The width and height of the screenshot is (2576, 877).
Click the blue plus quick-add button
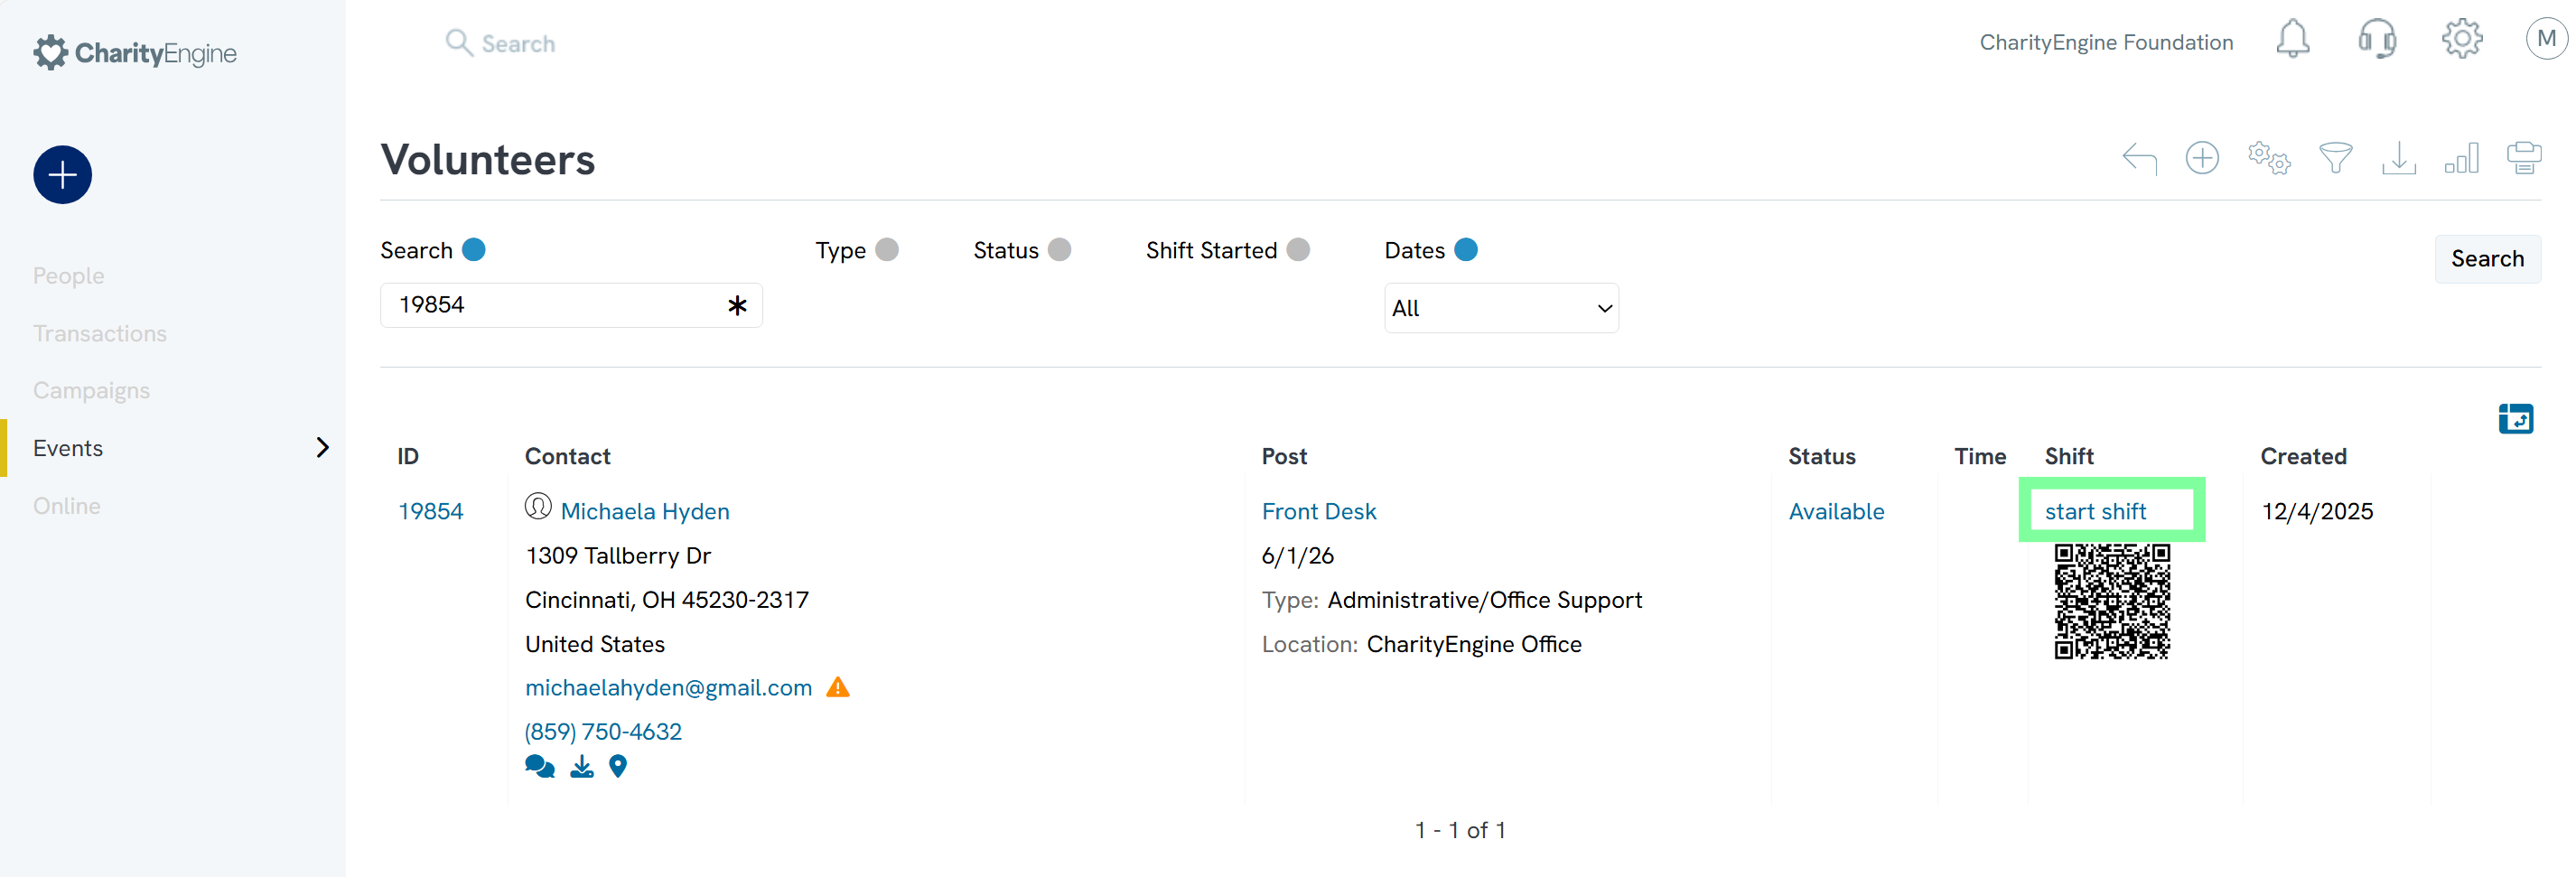point(62,175)
